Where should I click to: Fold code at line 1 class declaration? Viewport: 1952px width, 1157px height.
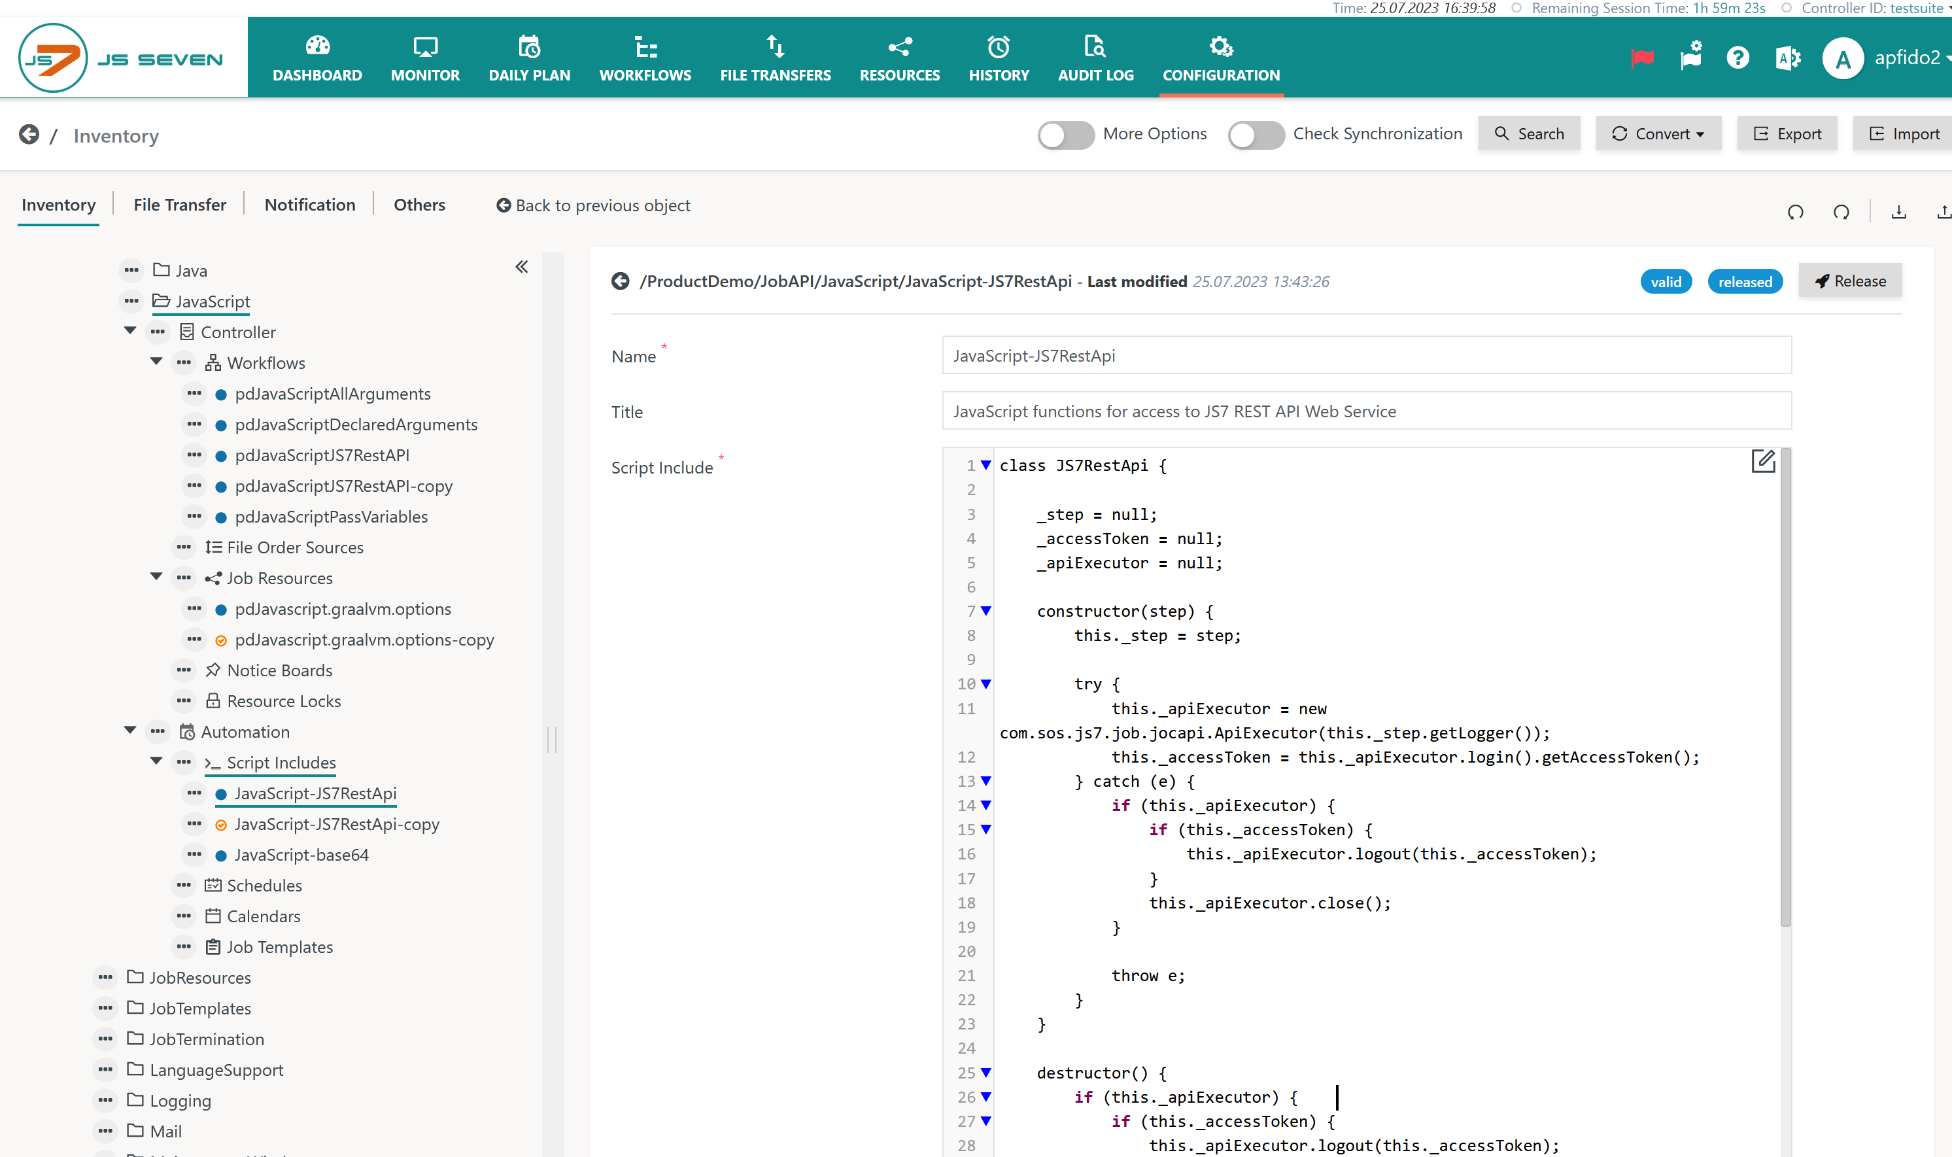pyautogui.click(x=985, y=466)
